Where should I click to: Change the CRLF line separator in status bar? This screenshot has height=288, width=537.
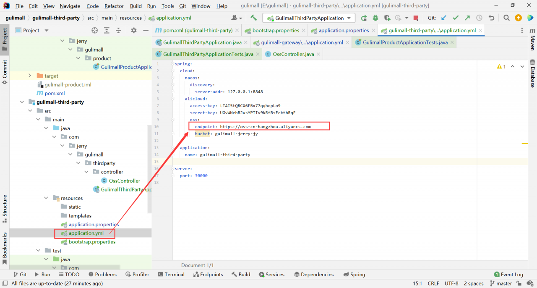point(433,283)
